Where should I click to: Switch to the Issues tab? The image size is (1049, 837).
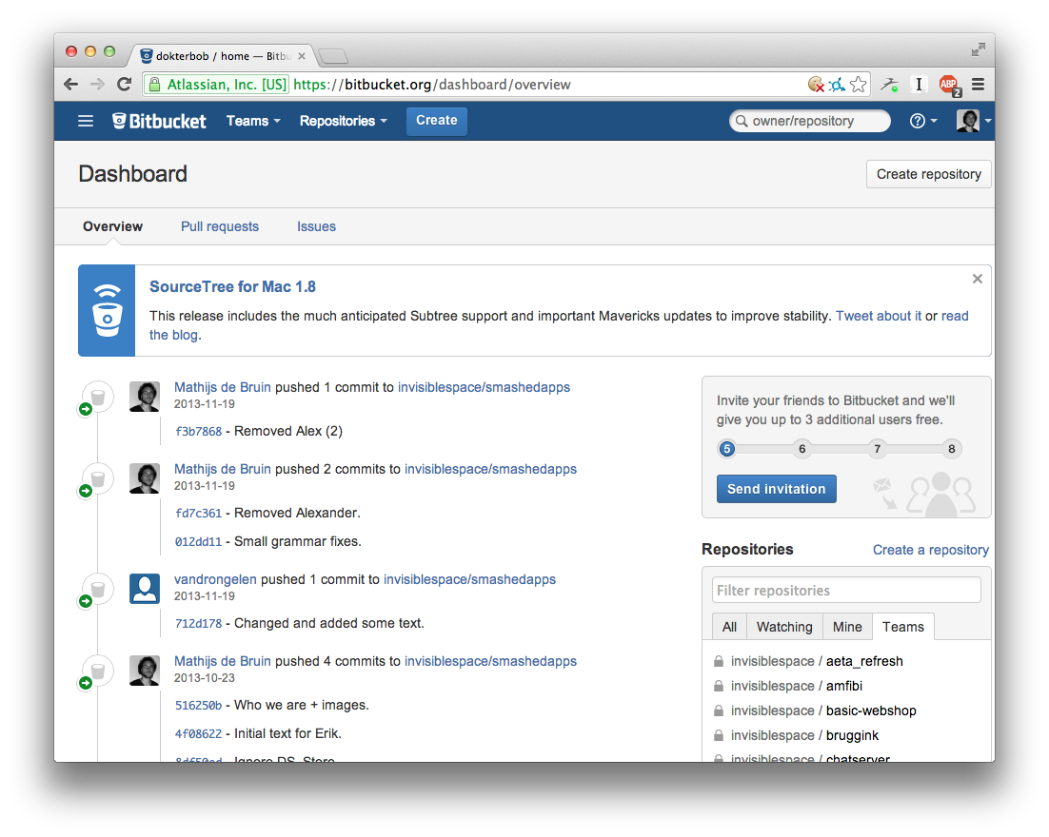pyautogui.click(x=316, y=226)
